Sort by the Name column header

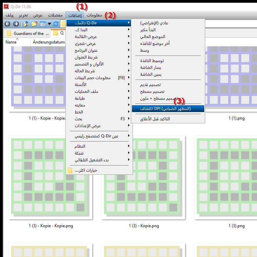17,42
